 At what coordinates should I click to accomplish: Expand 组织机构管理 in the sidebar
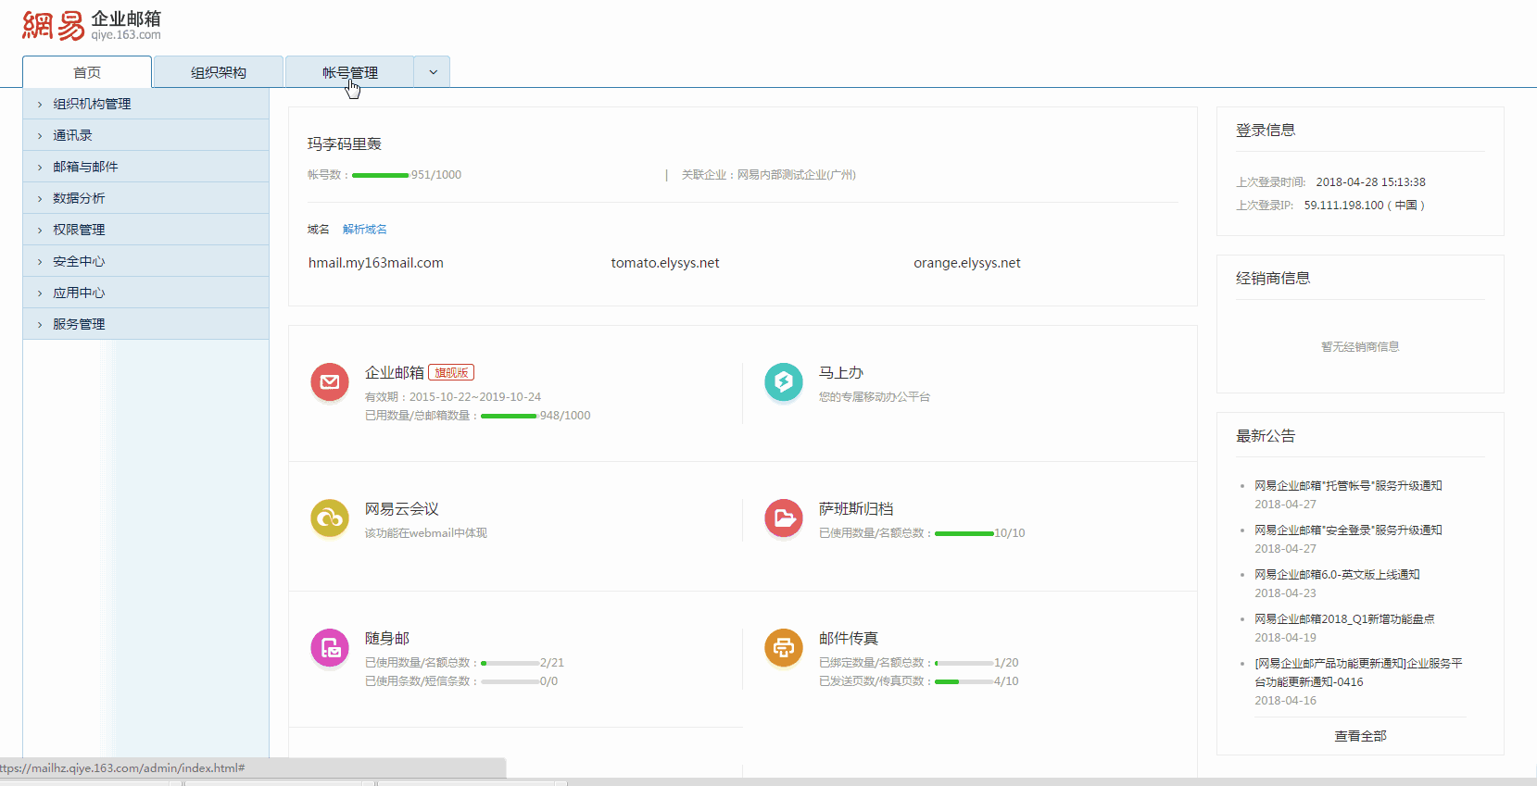click(x=146, y=104)
